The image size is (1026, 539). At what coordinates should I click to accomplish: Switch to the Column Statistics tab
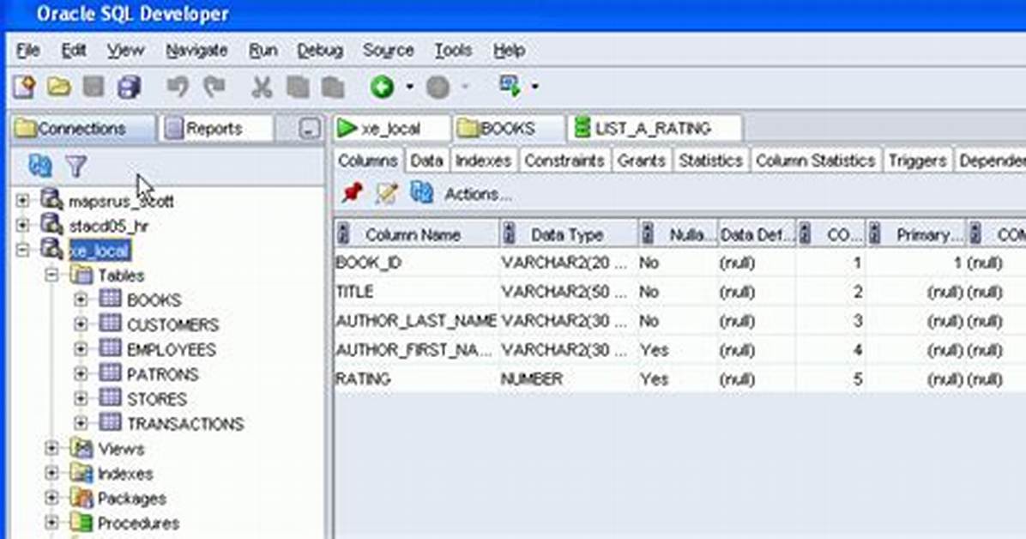click(x=815, y=160)
